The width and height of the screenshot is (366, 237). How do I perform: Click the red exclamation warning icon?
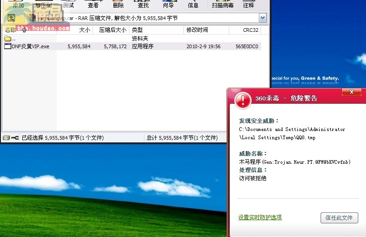pos(243,100)
